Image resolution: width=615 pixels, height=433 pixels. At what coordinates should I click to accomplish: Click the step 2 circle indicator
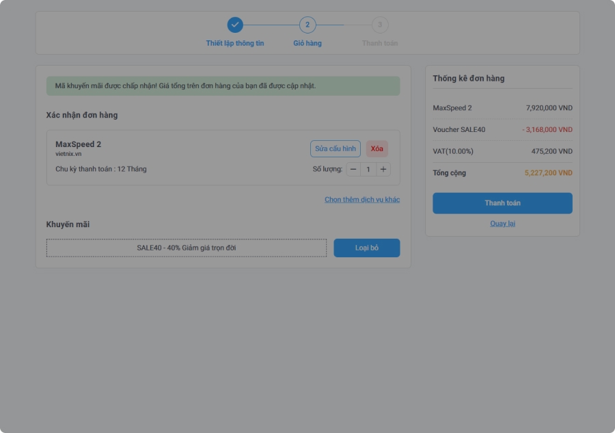click(307, 25)
